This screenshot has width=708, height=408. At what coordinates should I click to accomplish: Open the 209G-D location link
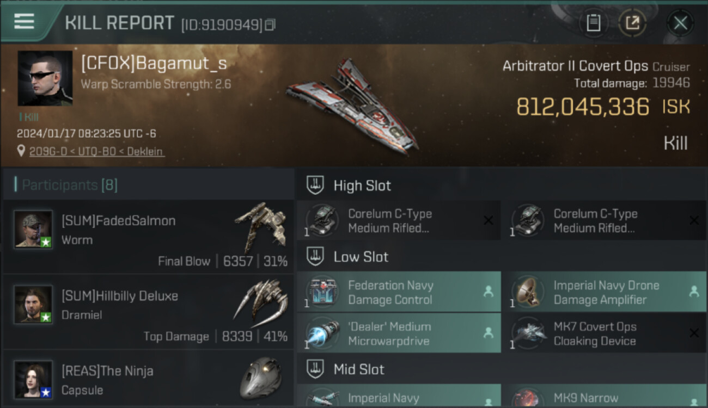96,151
